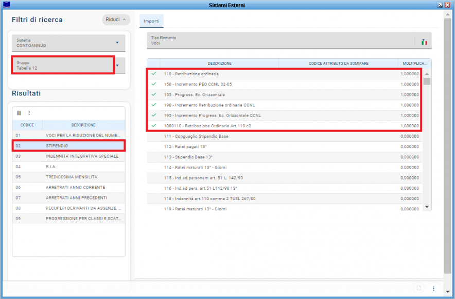
Task: Select row 09 PROGRESSIONE PER CLASSI E SCAT...
Action: coord(69,219)
